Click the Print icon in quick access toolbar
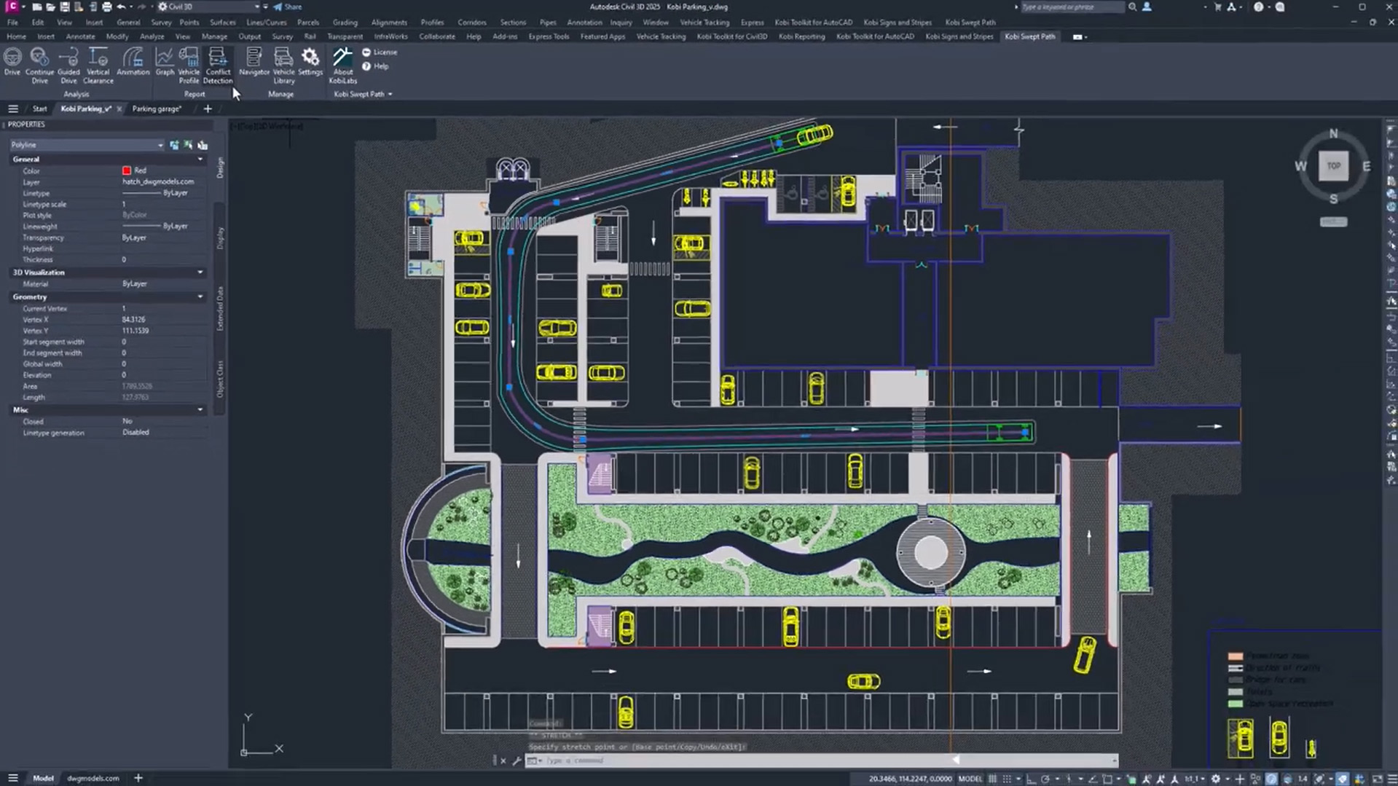 (107, 7)
